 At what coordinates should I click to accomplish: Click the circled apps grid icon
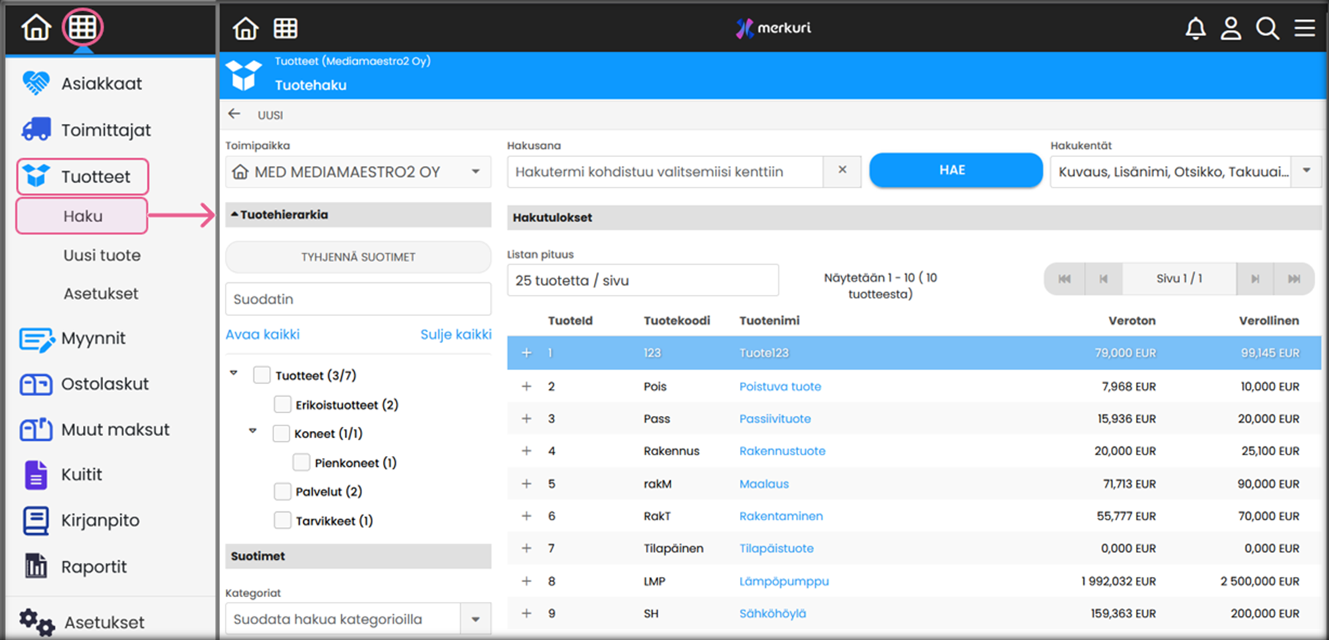[x=82, y=28]
